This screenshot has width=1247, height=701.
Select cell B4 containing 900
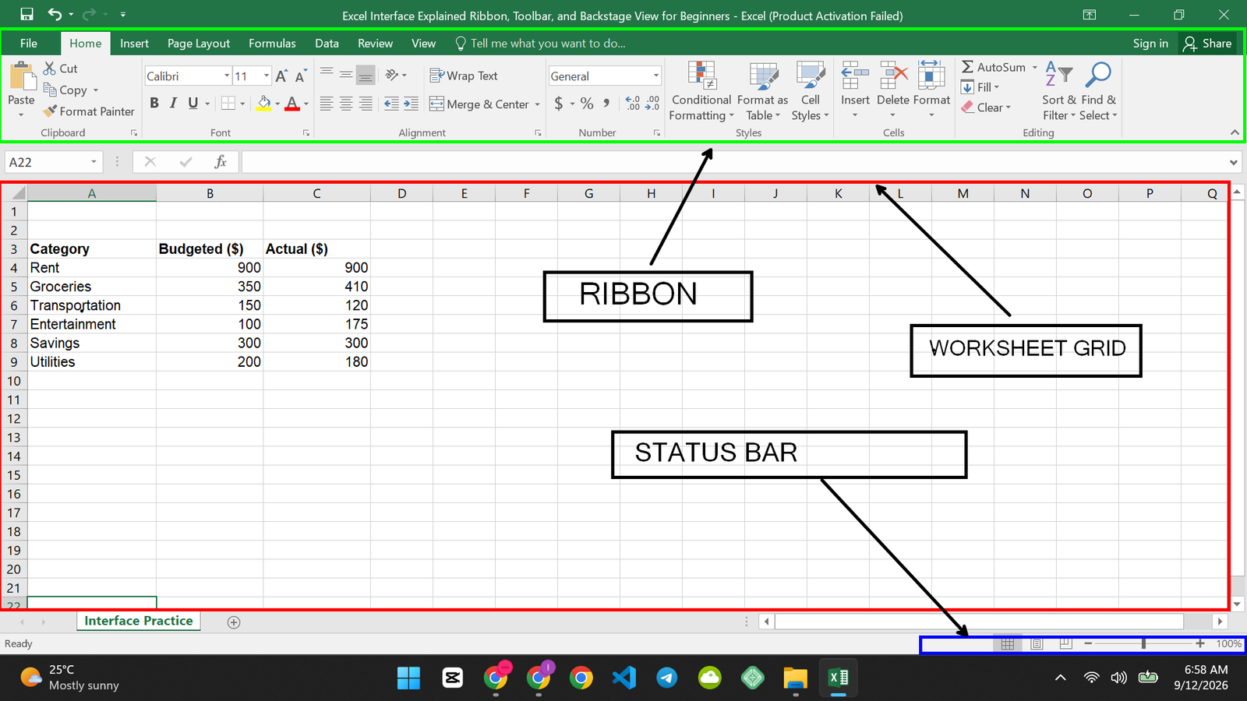tap(210, 268)
